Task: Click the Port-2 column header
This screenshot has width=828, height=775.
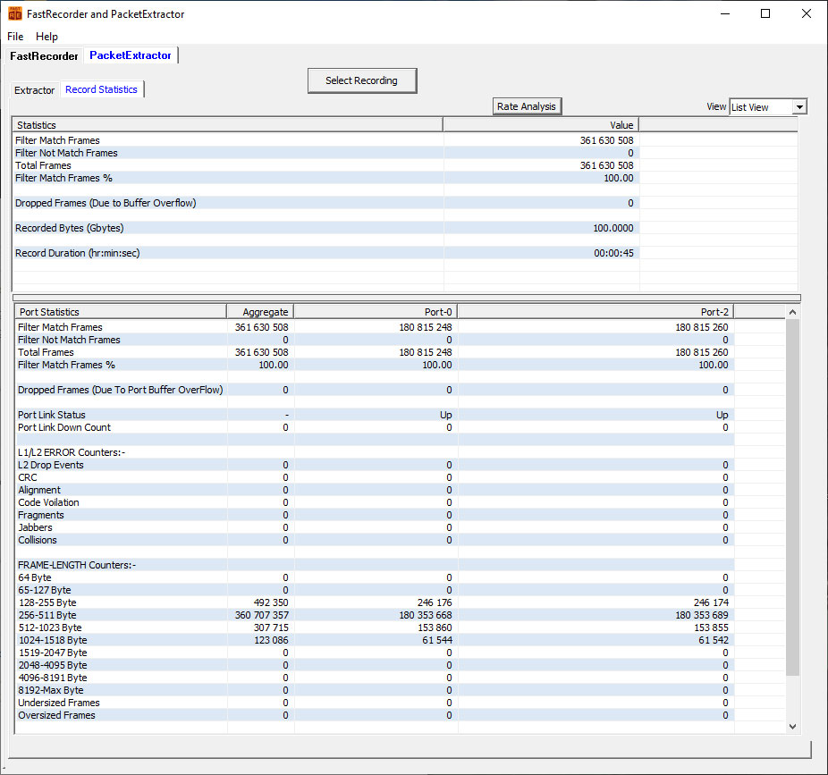Action: pos(596,312)
